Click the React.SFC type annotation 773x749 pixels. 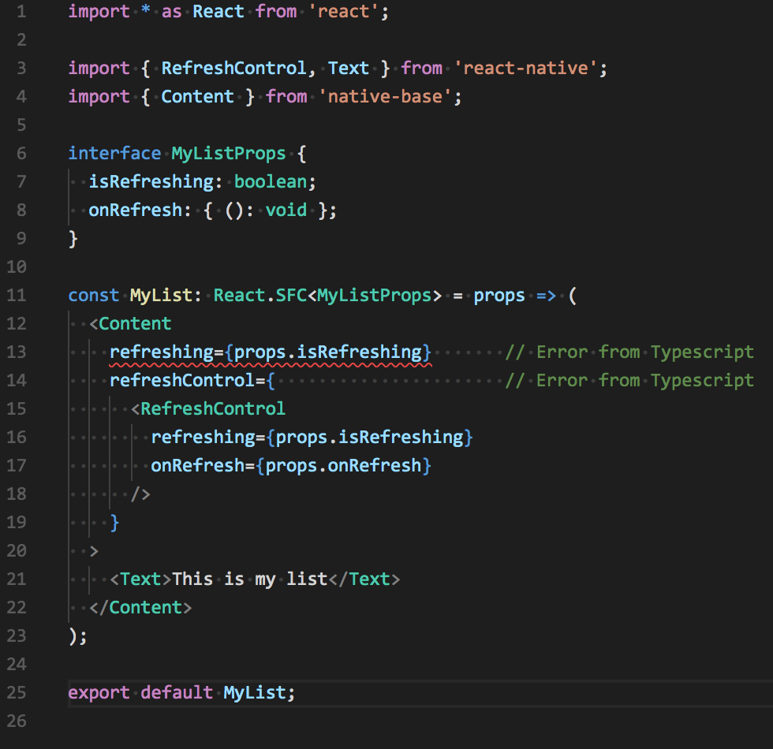pos(263,295)
